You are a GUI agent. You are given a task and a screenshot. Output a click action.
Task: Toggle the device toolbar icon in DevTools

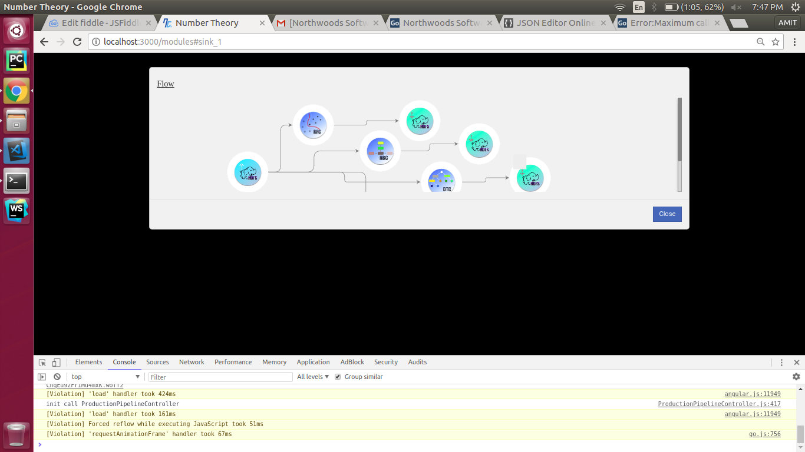(x=56, y=363)
